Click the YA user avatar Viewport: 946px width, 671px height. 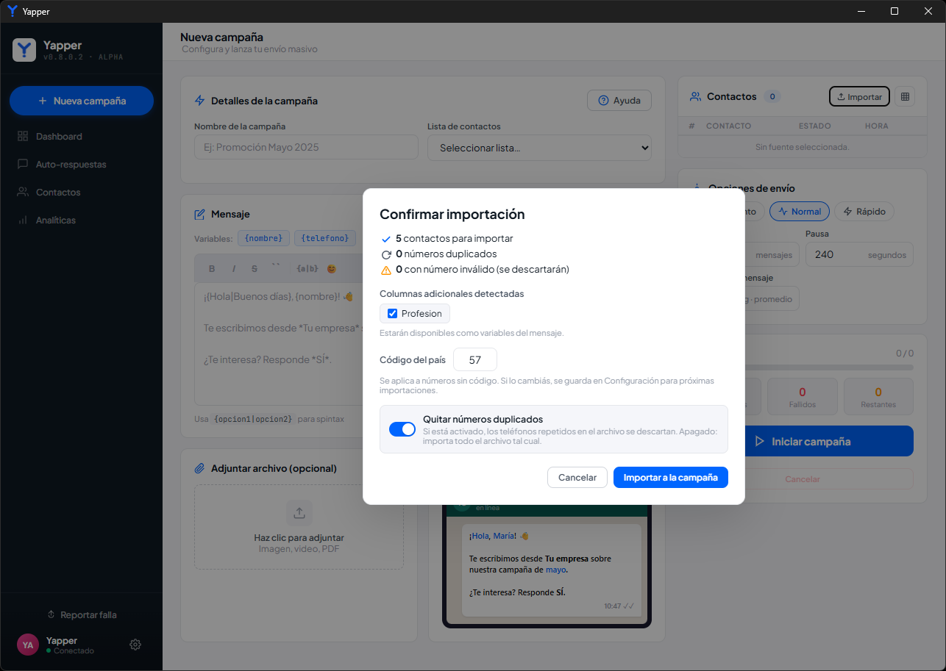pyautogui.click(x=28, y=645)
